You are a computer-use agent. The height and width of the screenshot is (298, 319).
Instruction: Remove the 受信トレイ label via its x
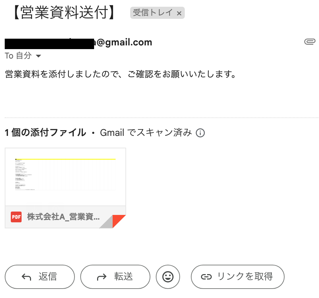pos(179,13)
